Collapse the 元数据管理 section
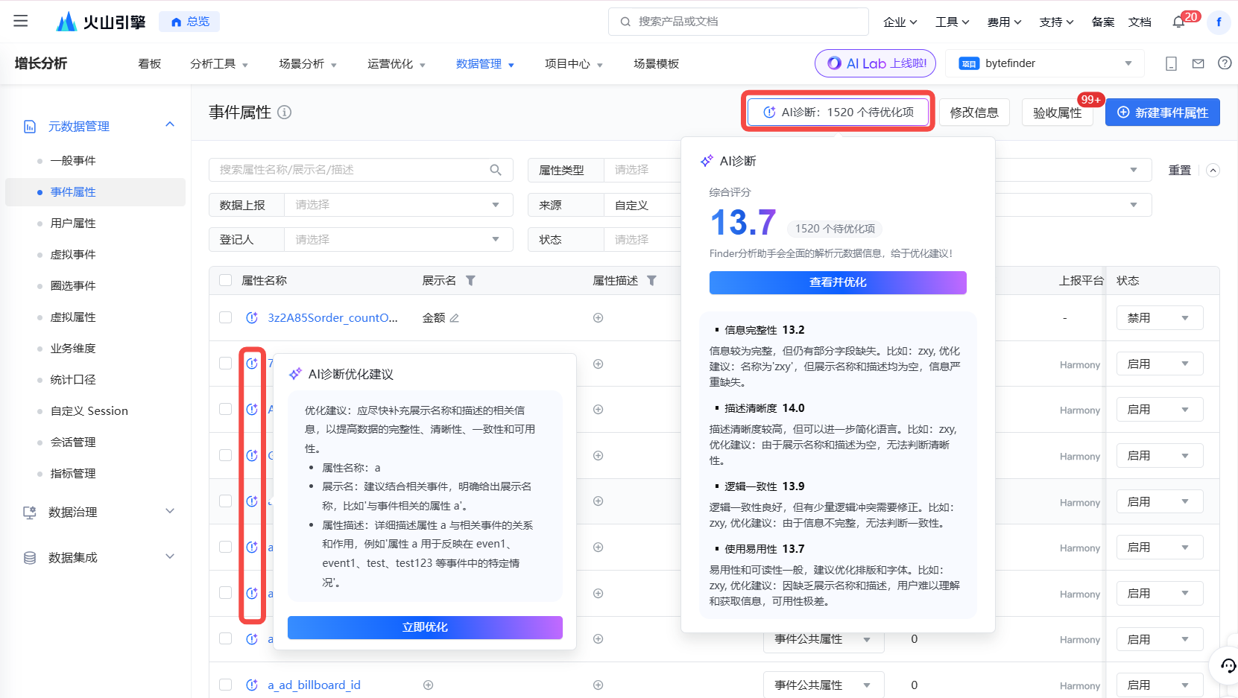1238x698 pixels. pyautogui.click(x=170, y=125)
